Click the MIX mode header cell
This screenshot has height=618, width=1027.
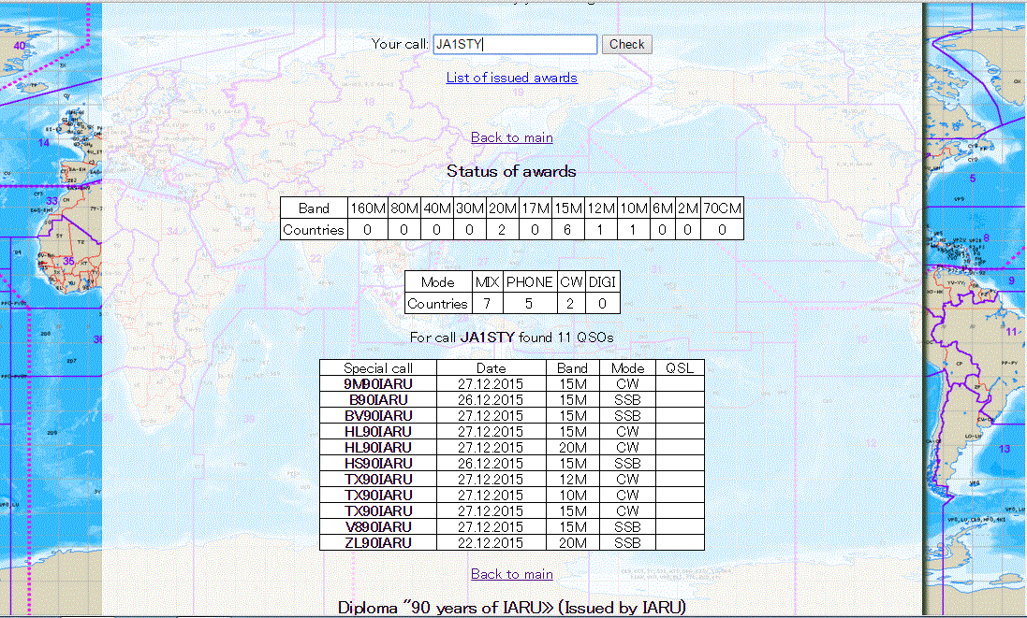click(488, 281)
